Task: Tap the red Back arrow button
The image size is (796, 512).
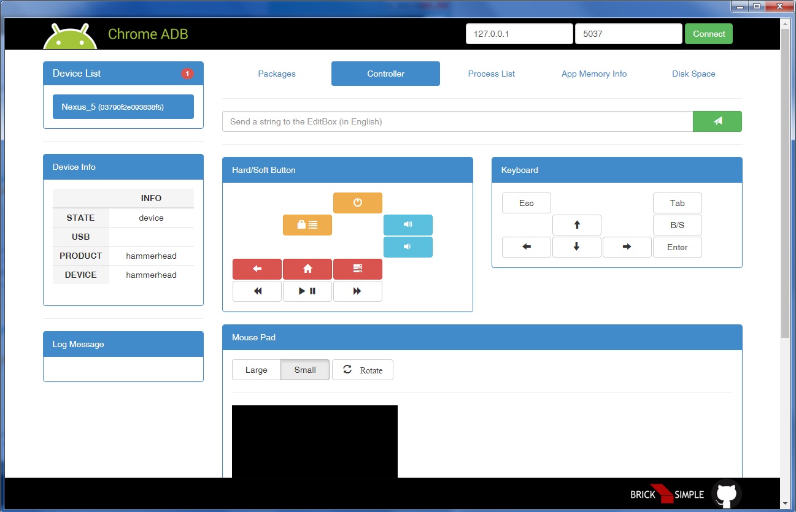Action: point(257,269)
